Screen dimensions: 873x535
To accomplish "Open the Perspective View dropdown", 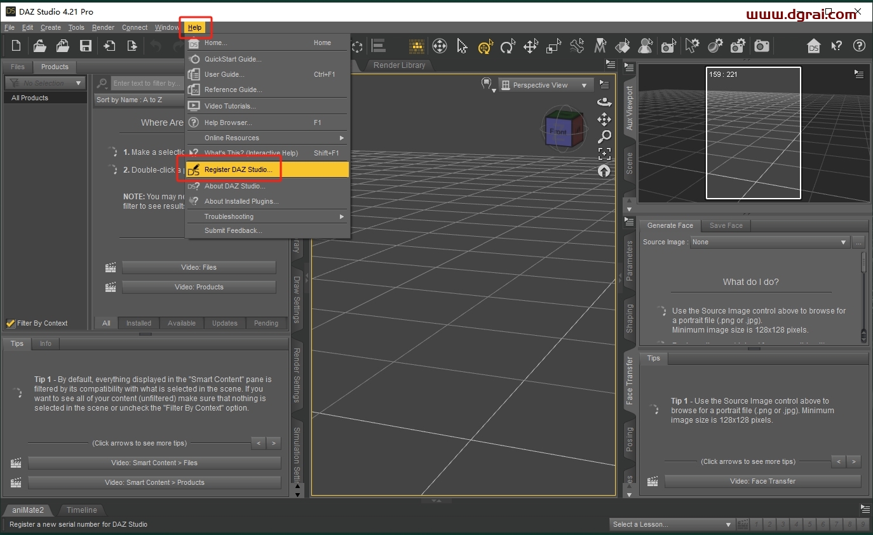I will click(x=546, y=85).
